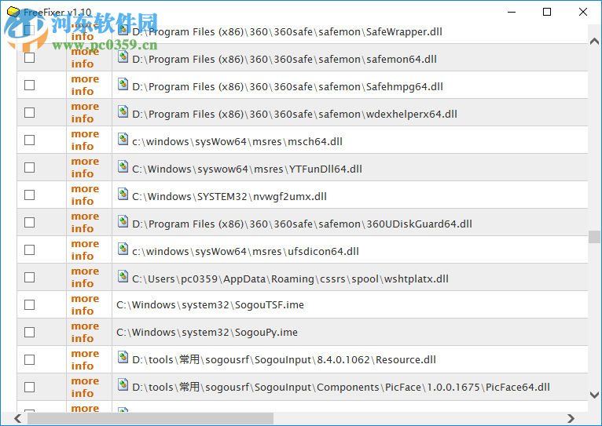602x426 pixels.
Task: Click the file icon beside nvwgf2umx.dll
Action: coord(123,194)
